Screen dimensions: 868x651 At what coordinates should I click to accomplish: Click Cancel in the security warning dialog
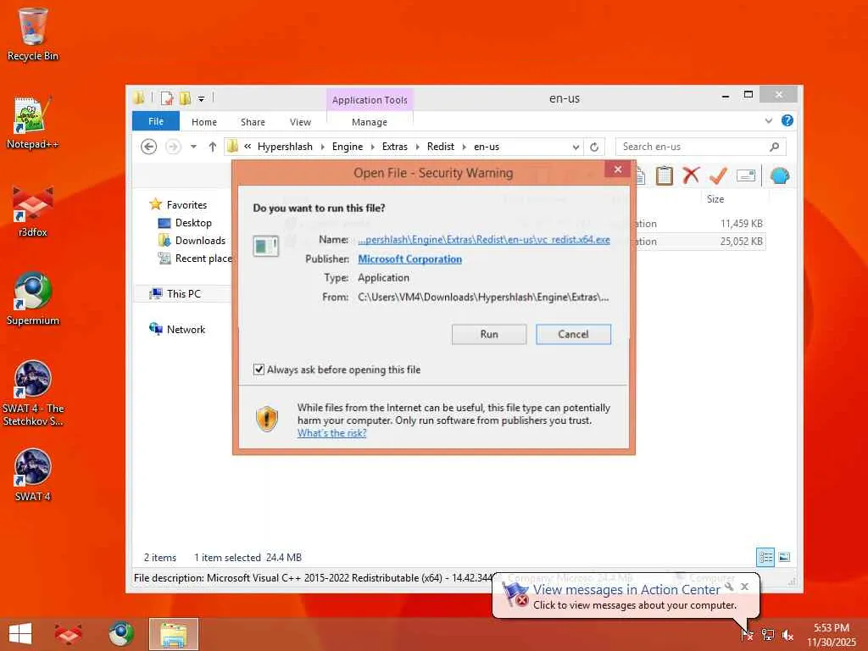(573, 334)
